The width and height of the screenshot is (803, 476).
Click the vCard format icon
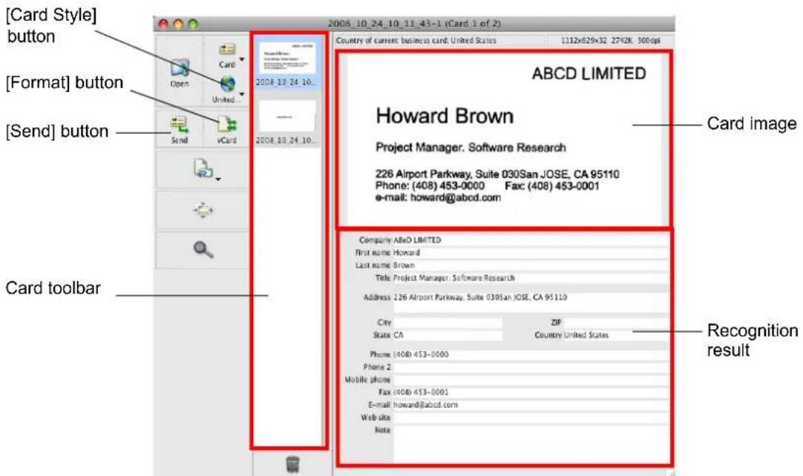227,125
